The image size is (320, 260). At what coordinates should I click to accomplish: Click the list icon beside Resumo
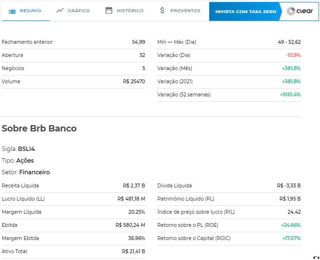point(12,11)
